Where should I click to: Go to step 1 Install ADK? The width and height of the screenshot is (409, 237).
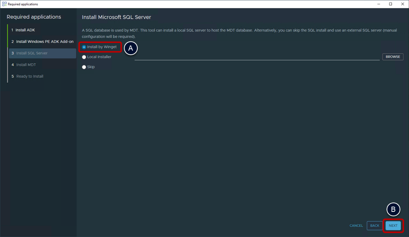point(25,30)
